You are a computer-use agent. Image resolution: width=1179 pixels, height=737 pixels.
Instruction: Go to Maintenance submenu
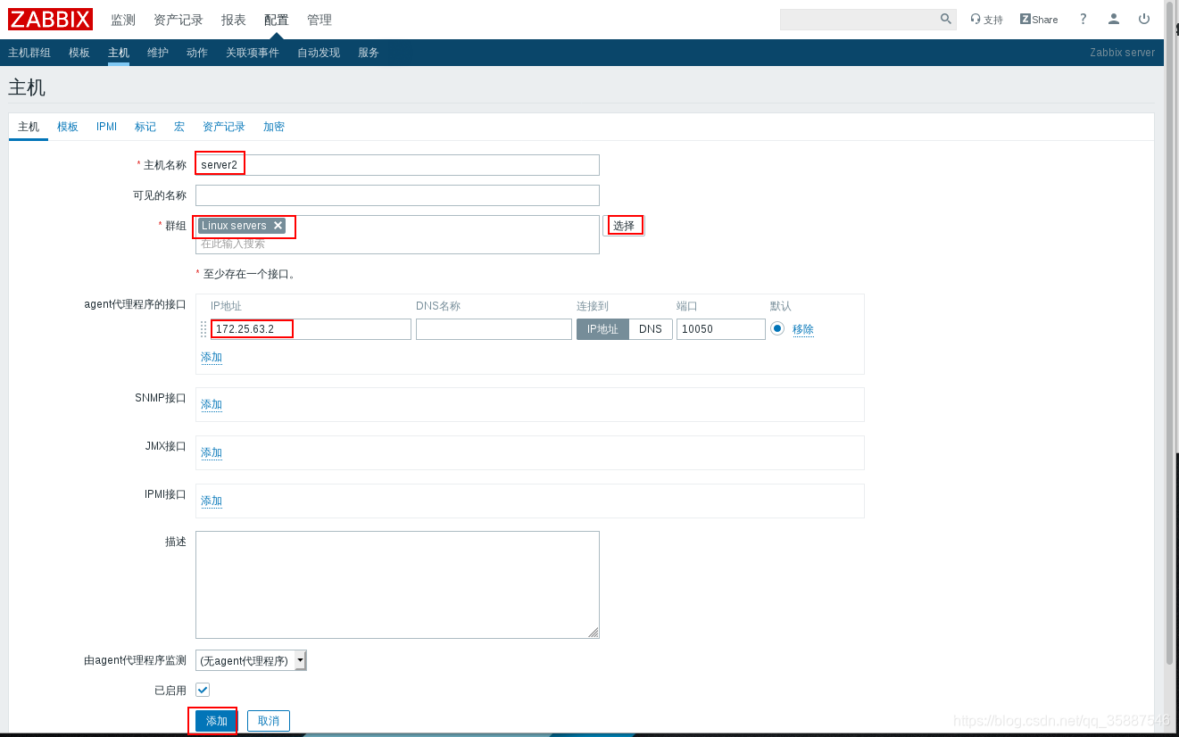tap(158, 53)
